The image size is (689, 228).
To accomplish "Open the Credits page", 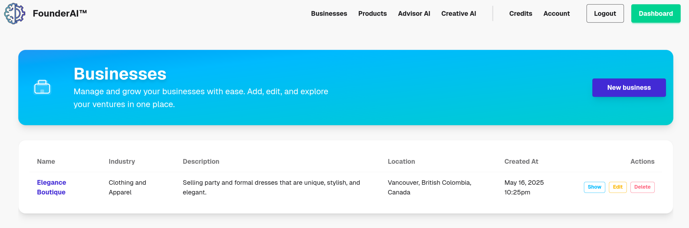I will coord(520,13).
